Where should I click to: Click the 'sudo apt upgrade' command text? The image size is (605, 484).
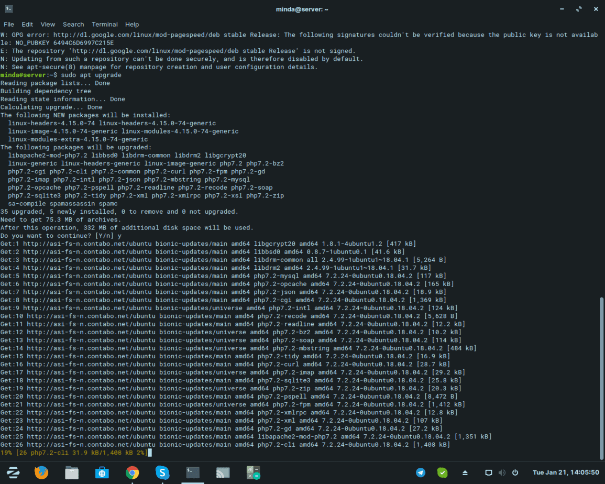coord(91,75)
